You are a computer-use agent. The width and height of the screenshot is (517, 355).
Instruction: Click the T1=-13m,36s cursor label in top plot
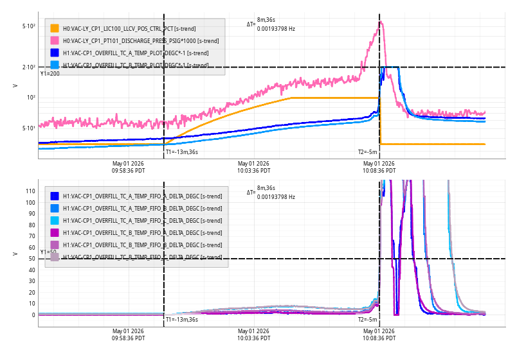[x=182, y=152]
